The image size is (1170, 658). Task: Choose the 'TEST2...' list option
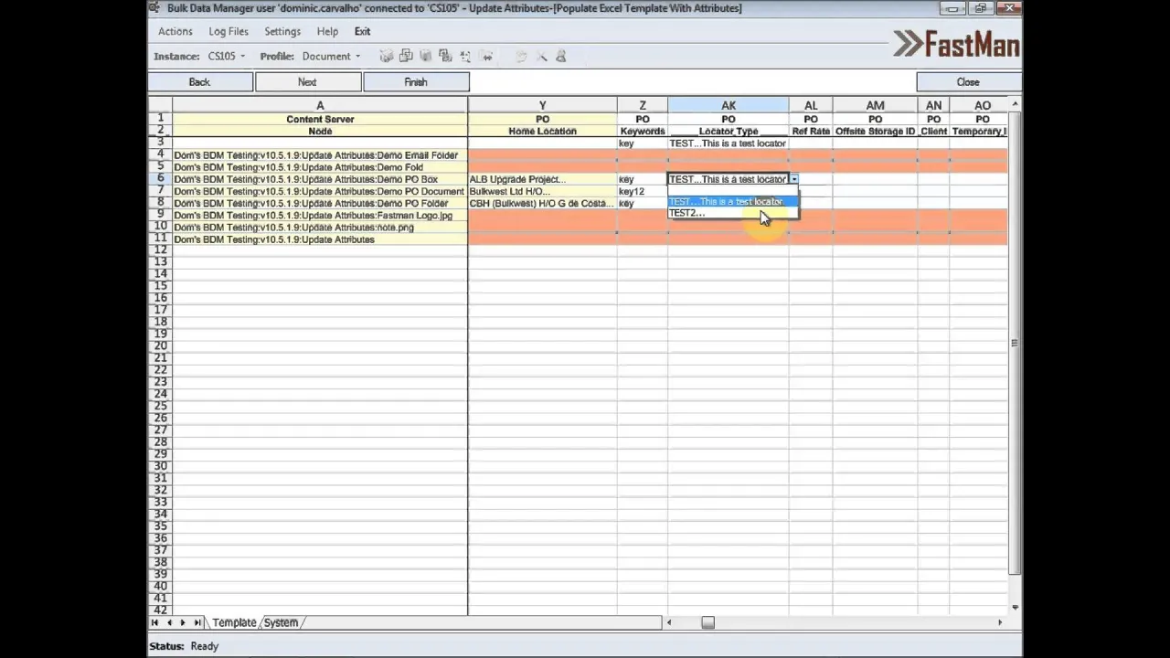[733, 213]
